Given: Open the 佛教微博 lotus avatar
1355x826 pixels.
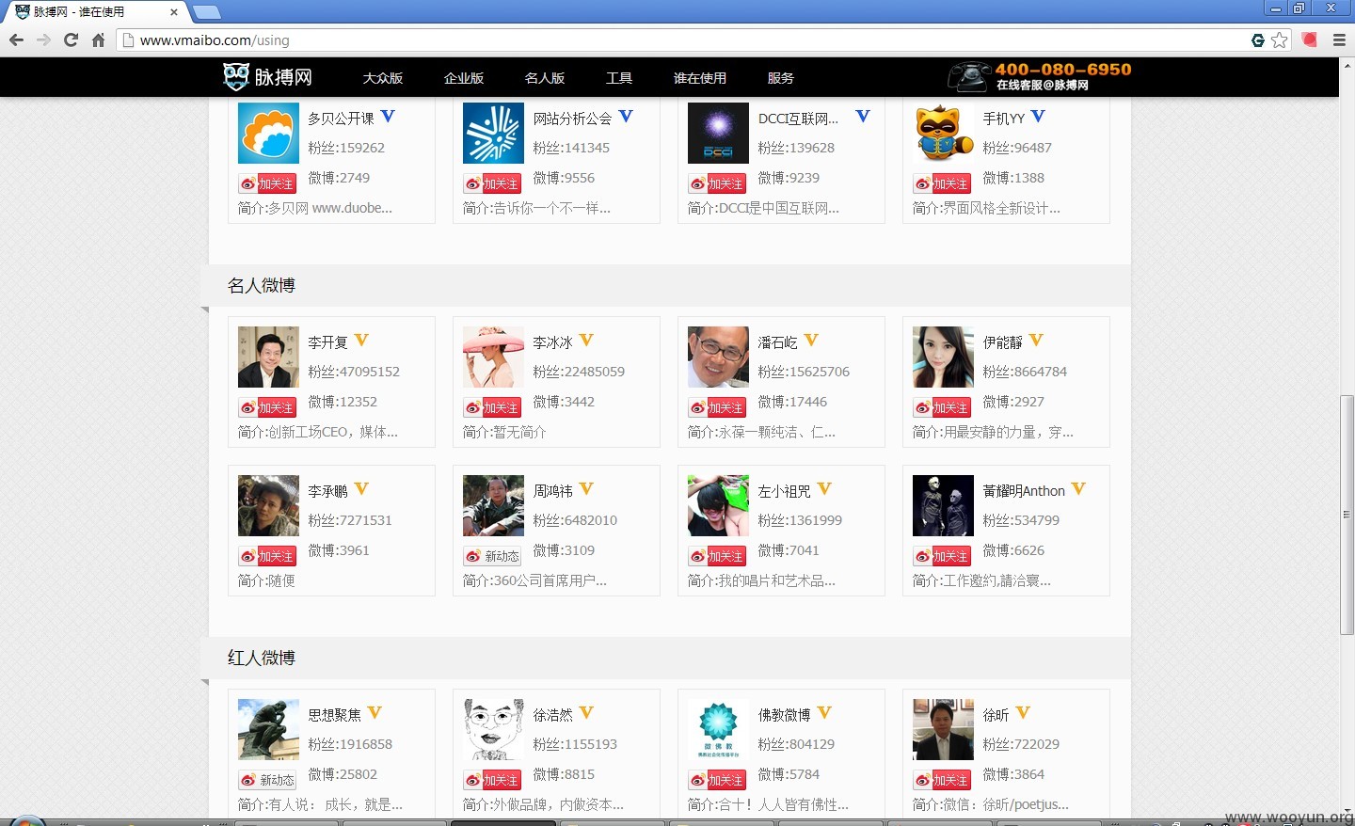Looking at the screenshot, I should coord(718,729).
